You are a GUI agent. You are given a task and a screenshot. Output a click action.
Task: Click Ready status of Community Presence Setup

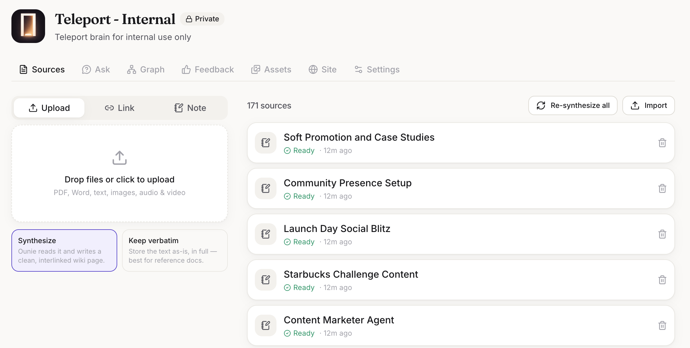[x=299, y=196]
